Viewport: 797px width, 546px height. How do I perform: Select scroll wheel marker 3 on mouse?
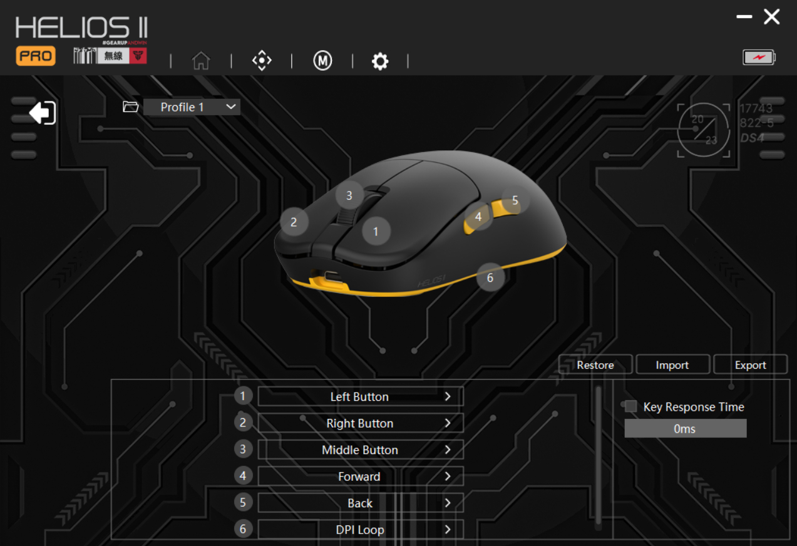point(349,195)
